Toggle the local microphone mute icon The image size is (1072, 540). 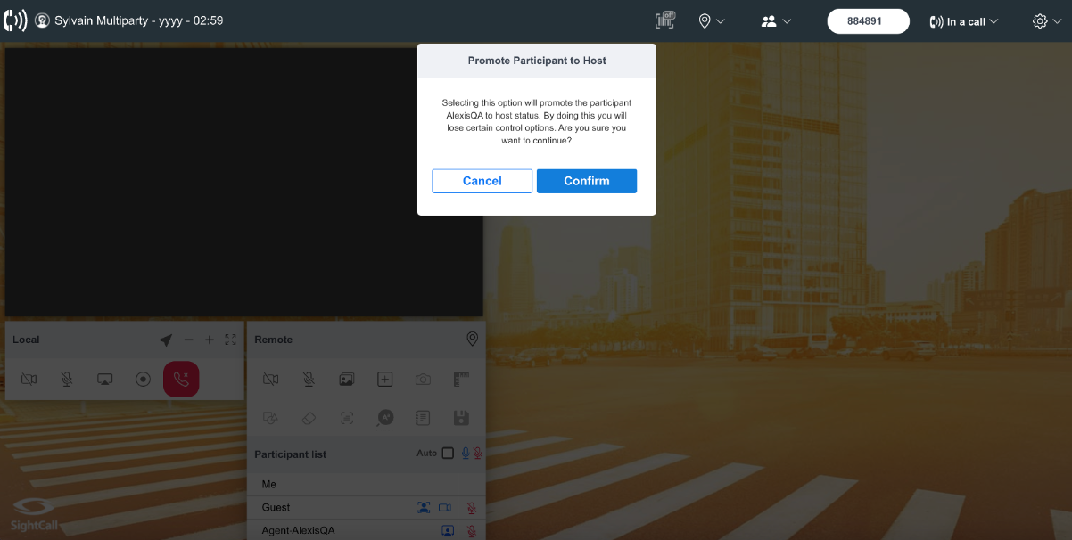pyautogui.click(x=67, y=380)
